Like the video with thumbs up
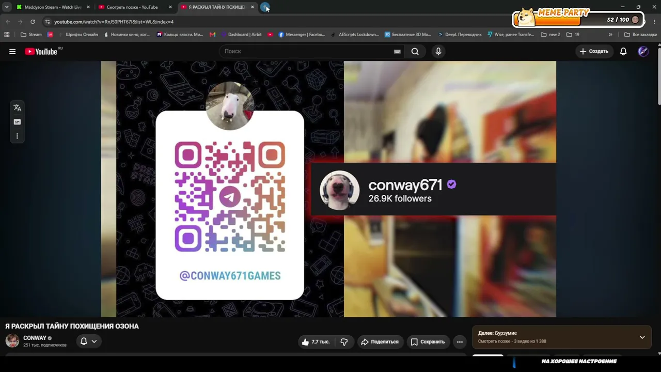The height and width of the screenshot is (372, 661). (x=316, y=342)
